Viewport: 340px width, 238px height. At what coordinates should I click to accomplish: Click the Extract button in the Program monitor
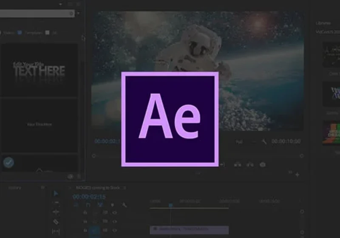tap(250, 165)
